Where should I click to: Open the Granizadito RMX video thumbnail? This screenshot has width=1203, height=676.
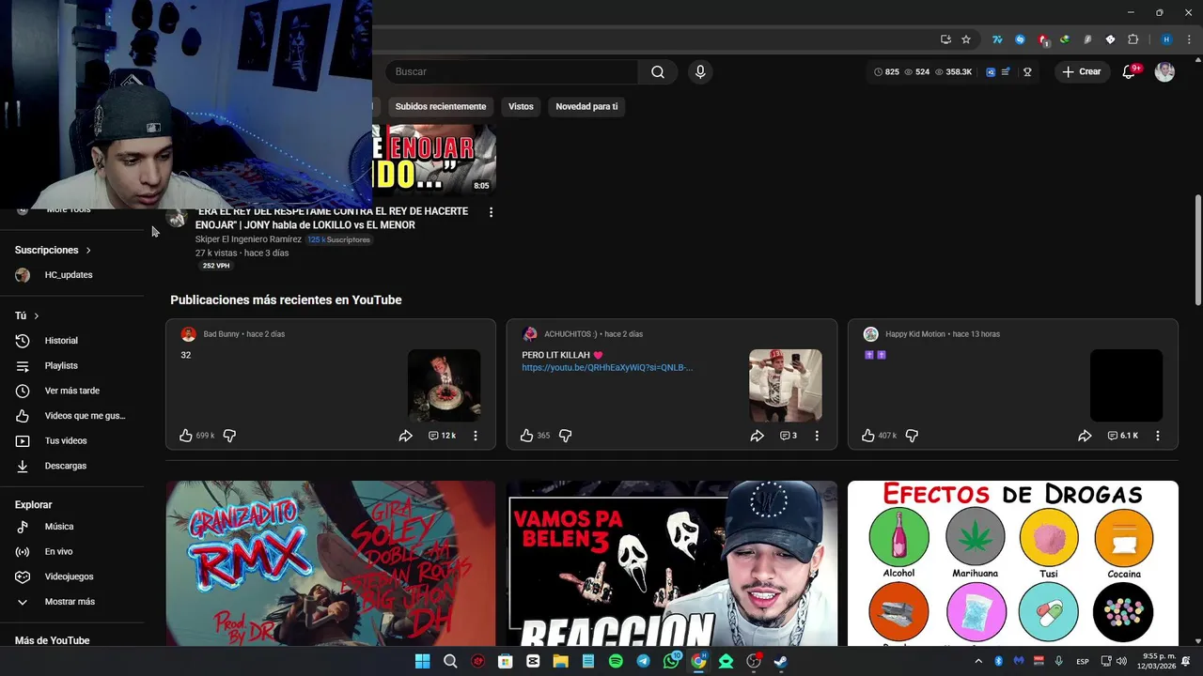tap(331, 563)
